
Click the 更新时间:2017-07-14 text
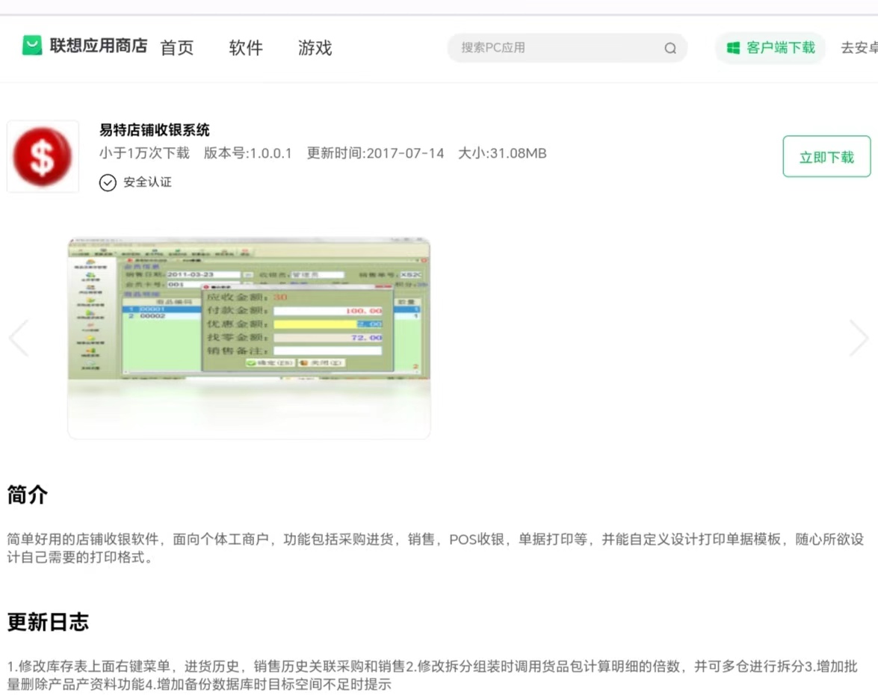pyautogui.click(x=375, y=153)
